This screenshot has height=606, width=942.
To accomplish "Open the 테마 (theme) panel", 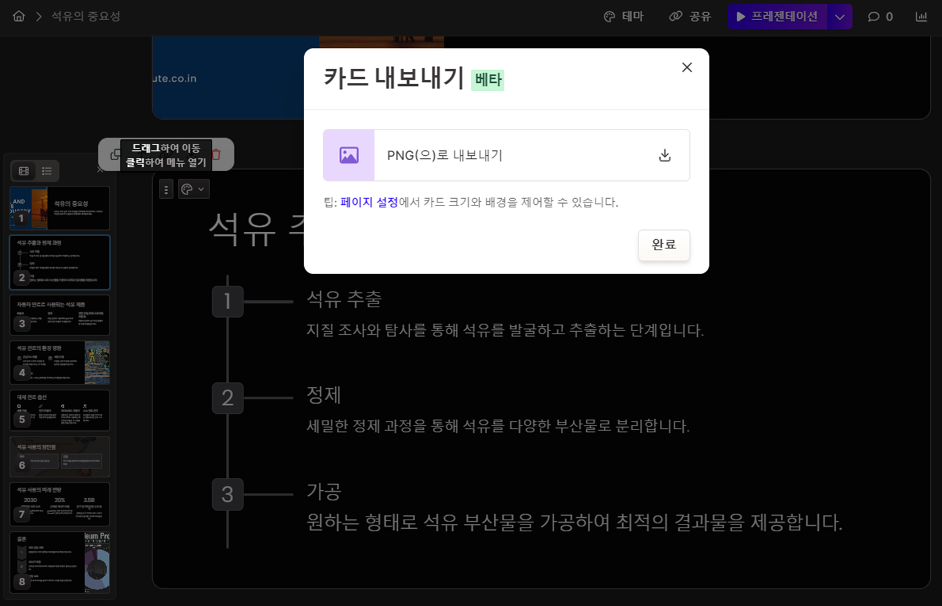I will click(x=624, y=17).
